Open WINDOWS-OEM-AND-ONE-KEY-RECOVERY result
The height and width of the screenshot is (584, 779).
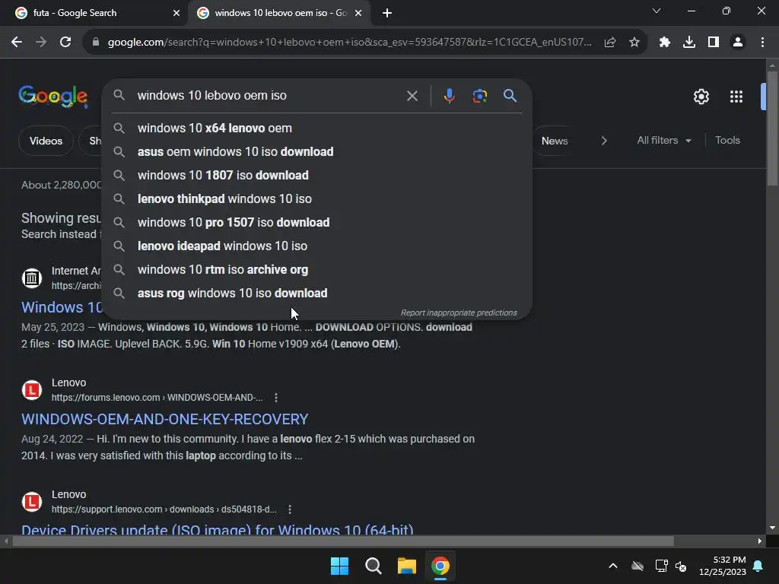coord(164,419)
